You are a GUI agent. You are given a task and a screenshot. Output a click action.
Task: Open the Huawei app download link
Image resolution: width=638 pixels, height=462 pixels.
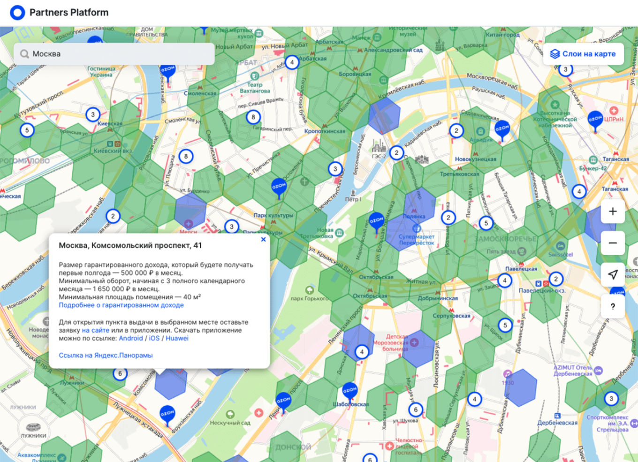(177, 338)
